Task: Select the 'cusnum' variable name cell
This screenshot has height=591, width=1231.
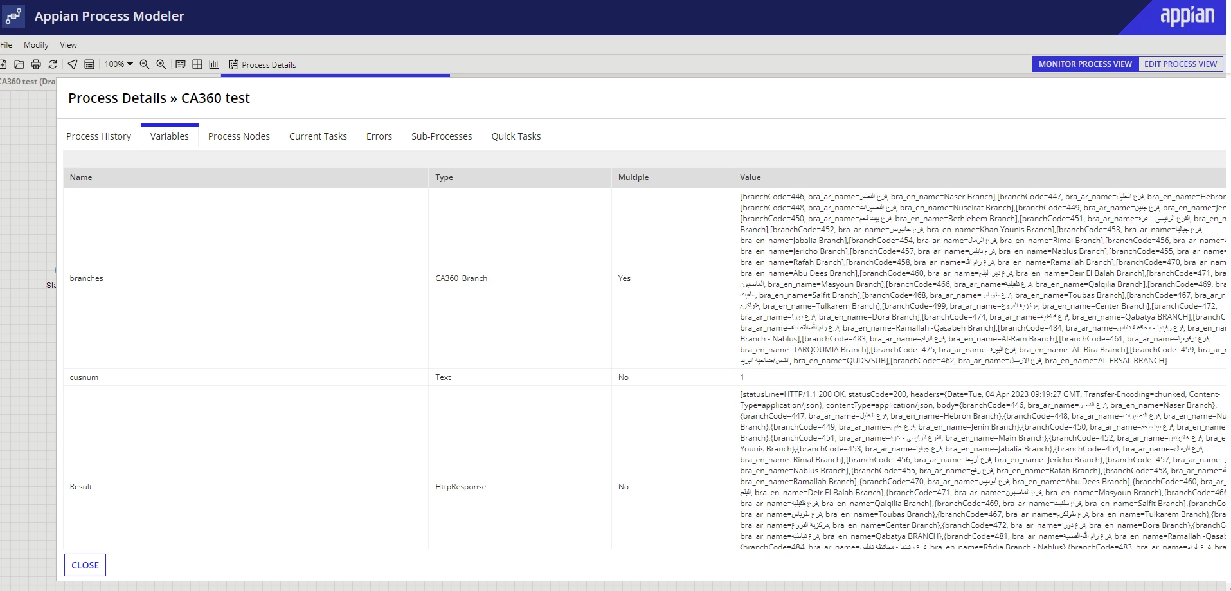Action: 246,377
